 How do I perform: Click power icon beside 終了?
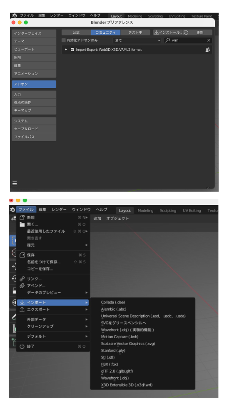pos(22,346)
